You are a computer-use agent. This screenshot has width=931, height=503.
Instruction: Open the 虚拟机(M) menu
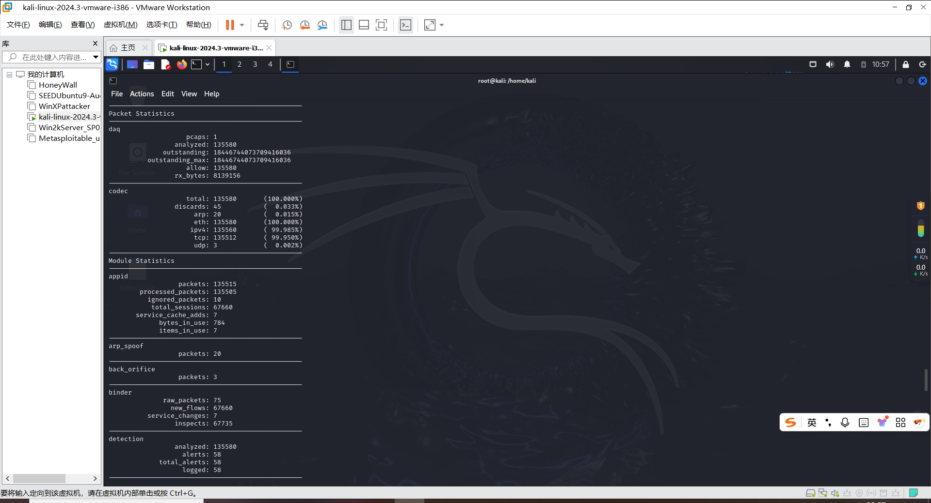120,25
